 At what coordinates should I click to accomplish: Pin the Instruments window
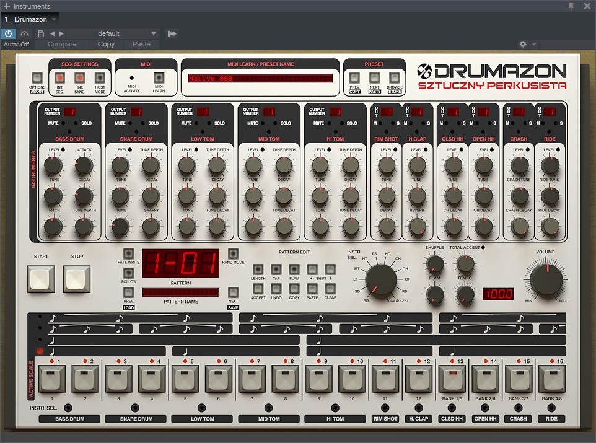coord(571,6)
